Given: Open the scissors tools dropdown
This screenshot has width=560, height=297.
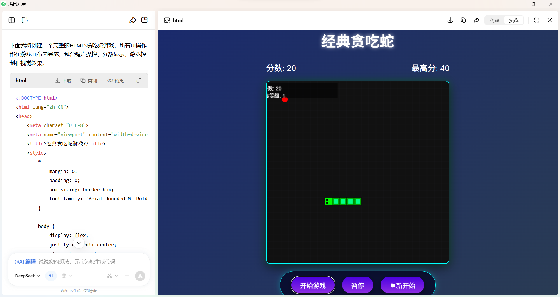Looking at the screenshot, I should tap(112, 276).
